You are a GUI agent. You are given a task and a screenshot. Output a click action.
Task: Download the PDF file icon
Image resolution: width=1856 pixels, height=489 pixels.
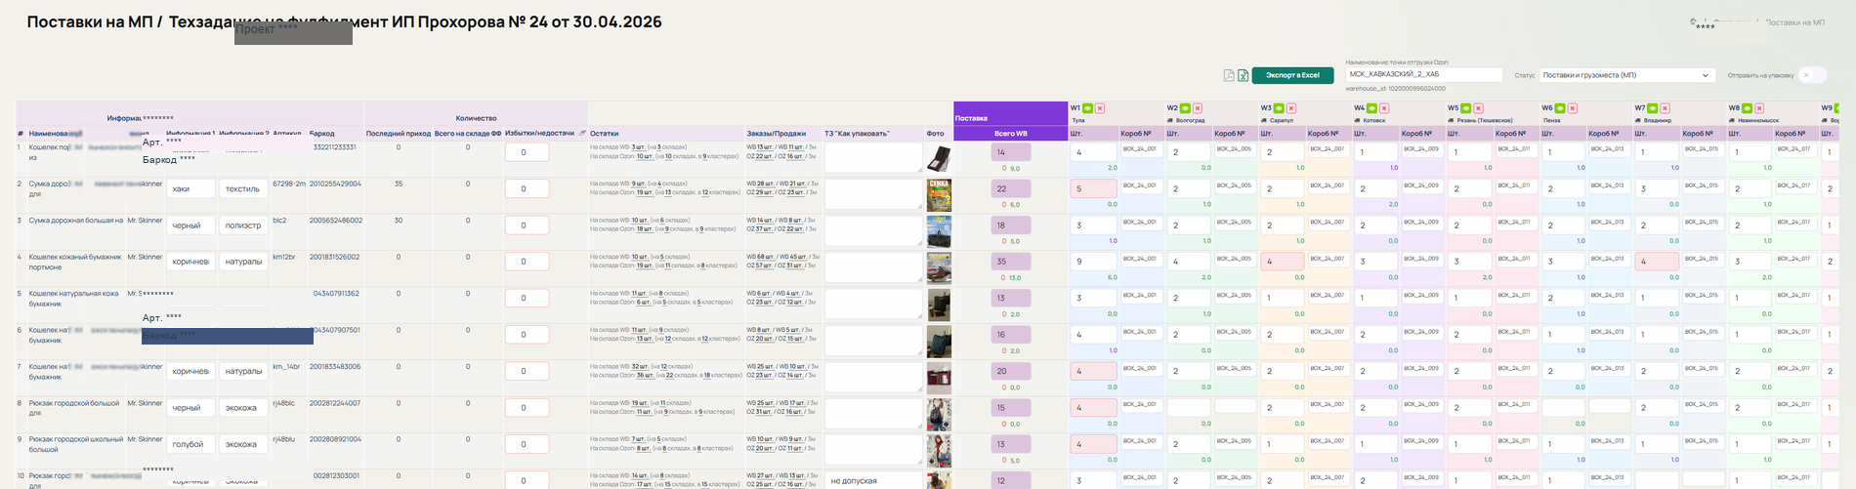[x=1229, y=75]
